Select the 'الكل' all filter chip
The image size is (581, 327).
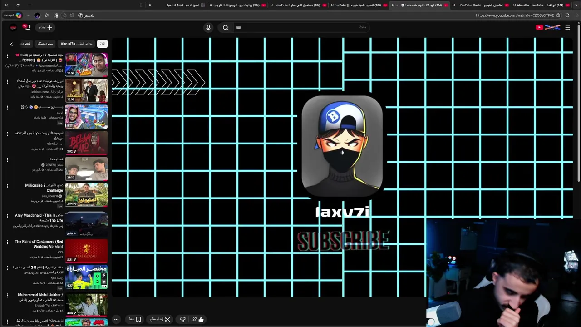tap(102, 44)
